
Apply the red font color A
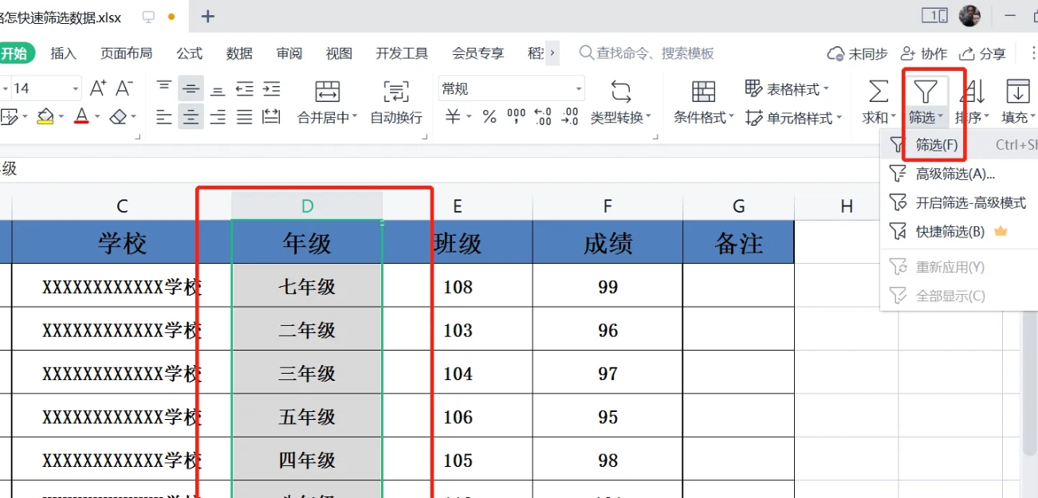tap(81, 117)
